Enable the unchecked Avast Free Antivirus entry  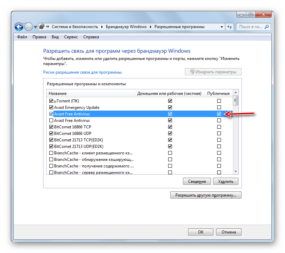[x=51, y=121]
